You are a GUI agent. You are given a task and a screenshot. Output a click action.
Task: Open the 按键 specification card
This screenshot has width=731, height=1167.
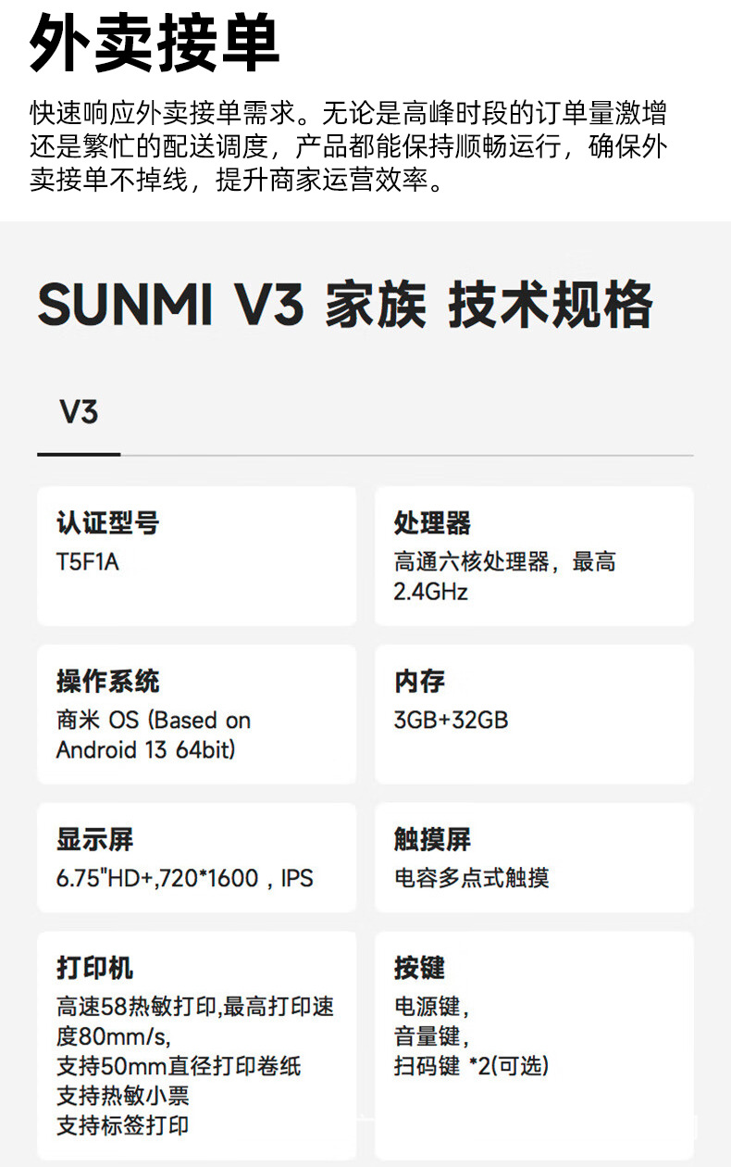(534, 1046)
